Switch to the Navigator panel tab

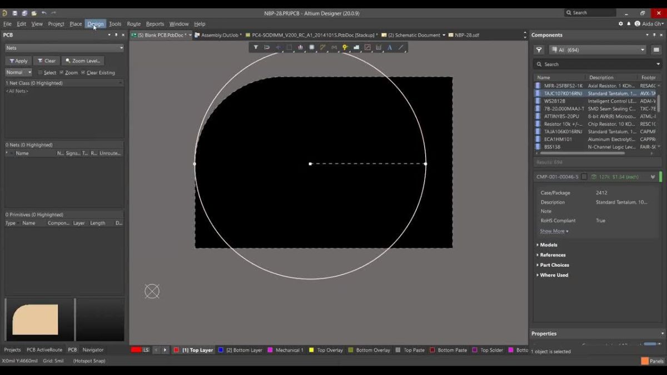pyautogui.click(x=93, y=350)
